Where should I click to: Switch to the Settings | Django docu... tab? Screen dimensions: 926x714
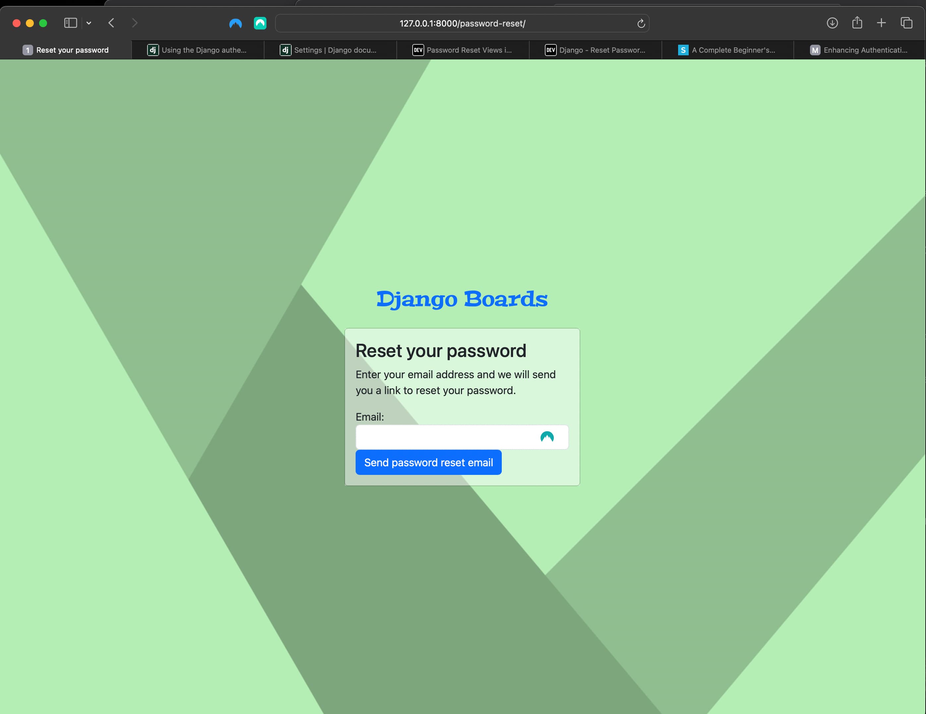pyautogui.click(x=330, y=50)
